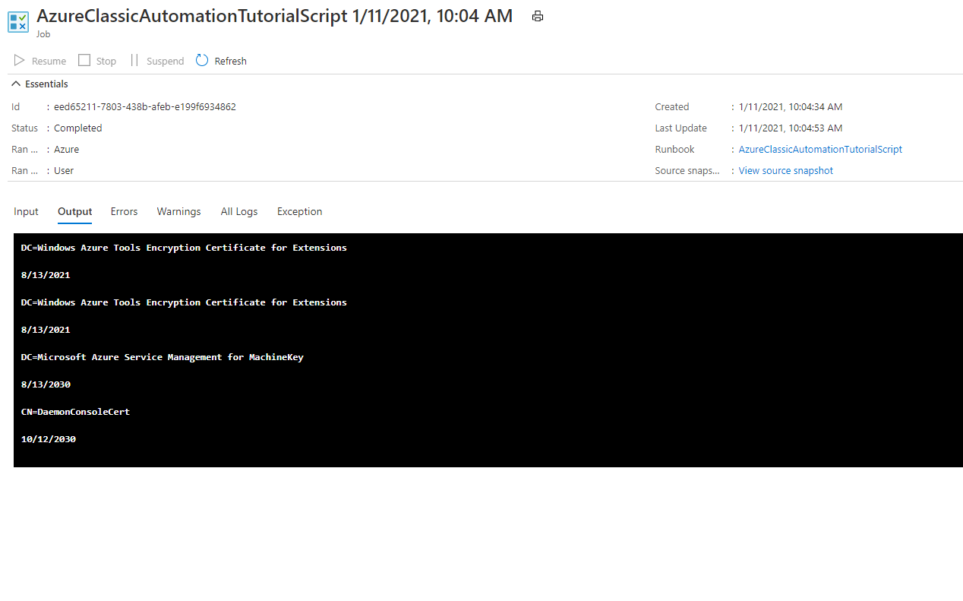Select the Output tab
This screenshot has width=963, height=601.
[x=75, y=211]
